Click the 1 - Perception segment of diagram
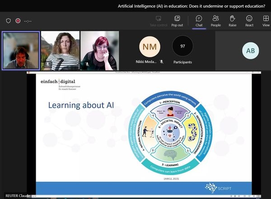The image size is (271, 199). tap(170, 112)
